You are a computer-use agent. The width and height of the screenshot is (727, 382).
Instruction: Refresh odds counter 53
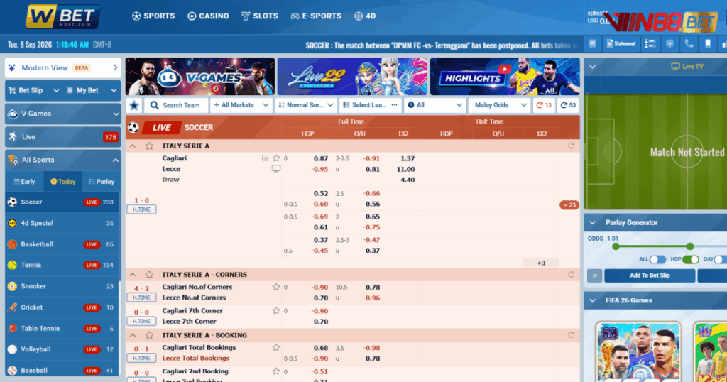point(568,105)
